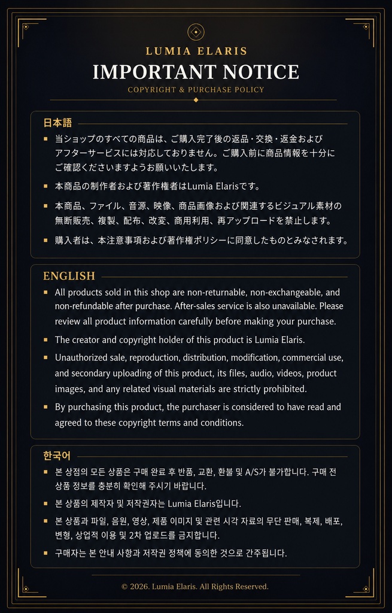Click the diamond emblem icon at top
The width and height of the screenshot is (392, 613).
pyautogui.click(x=196, y=32)
